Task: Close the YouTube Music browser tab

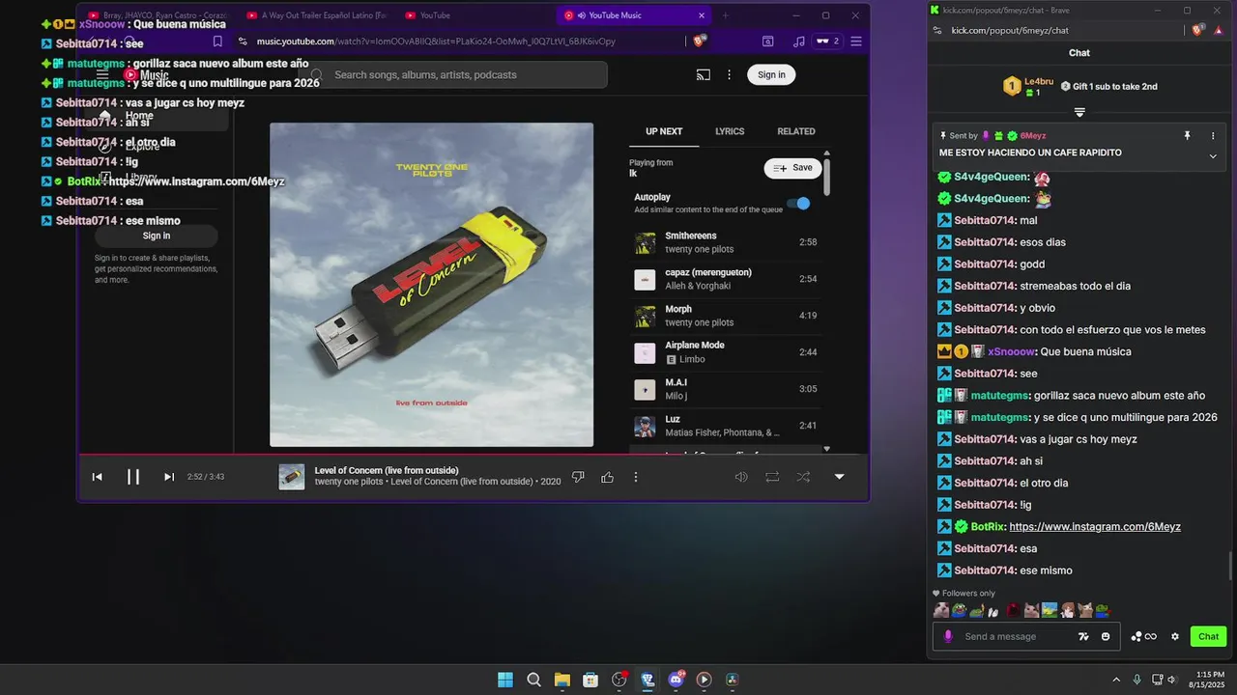Action: pyautogui.click(x=702, y=15)
